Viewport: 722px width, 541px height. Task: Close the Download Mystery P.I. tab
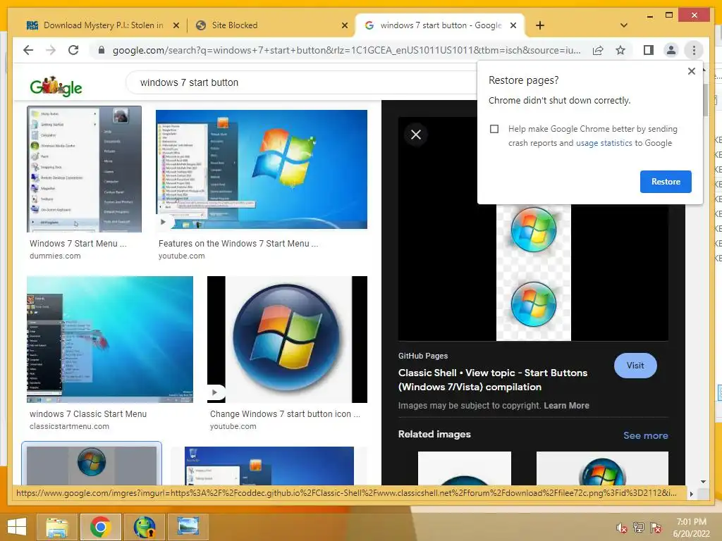(x=176, y=26)
